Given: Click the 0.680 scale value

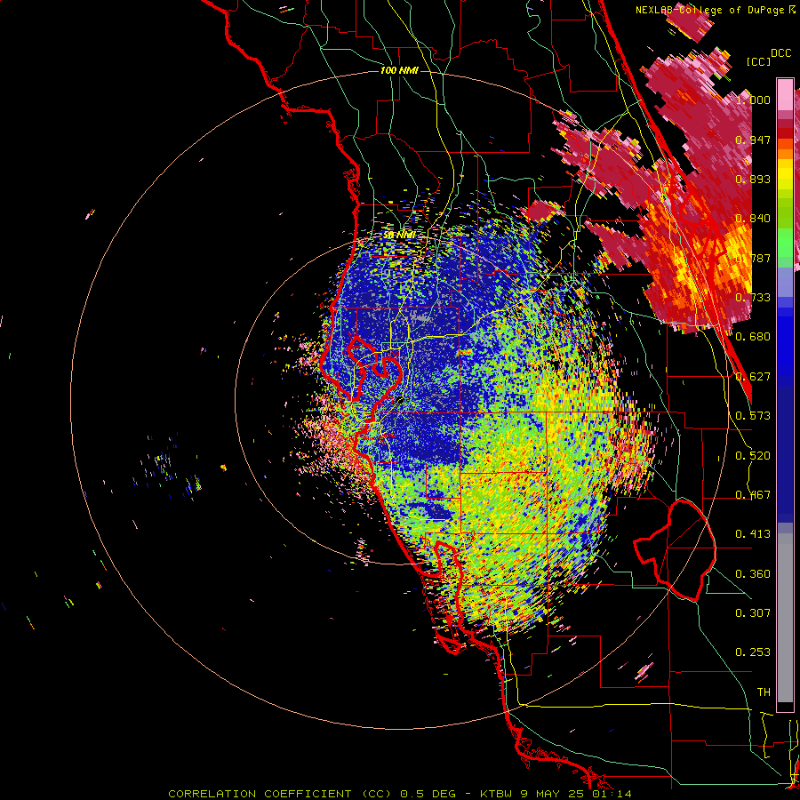Looking at the screenshot, I should [x=753, y=337].
